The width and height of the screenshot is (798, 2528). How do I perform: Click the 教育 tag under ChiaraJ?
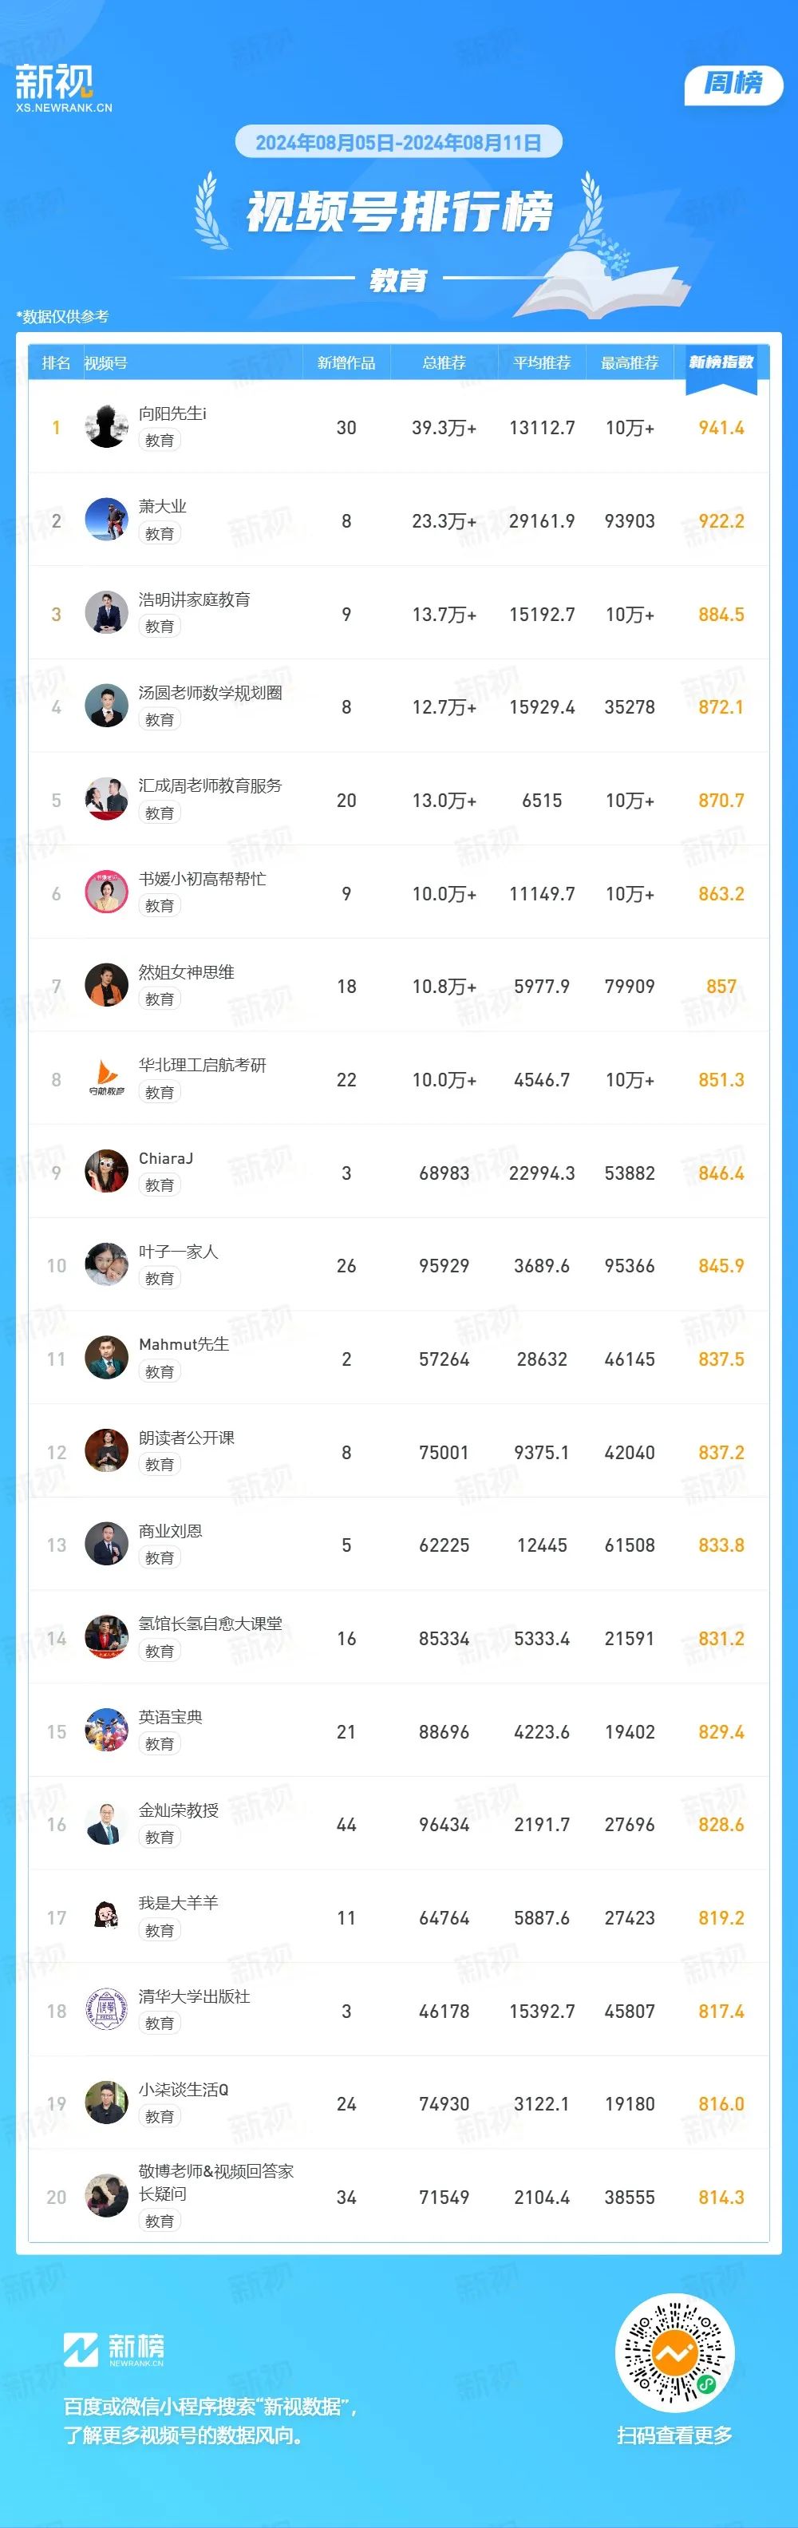159,1185
